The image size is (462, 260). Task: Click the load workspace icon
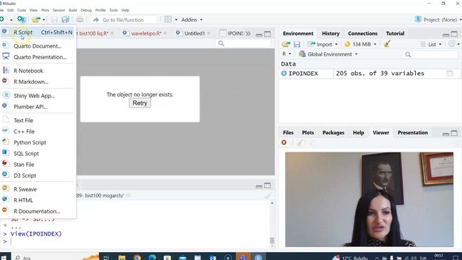(286, 44)
